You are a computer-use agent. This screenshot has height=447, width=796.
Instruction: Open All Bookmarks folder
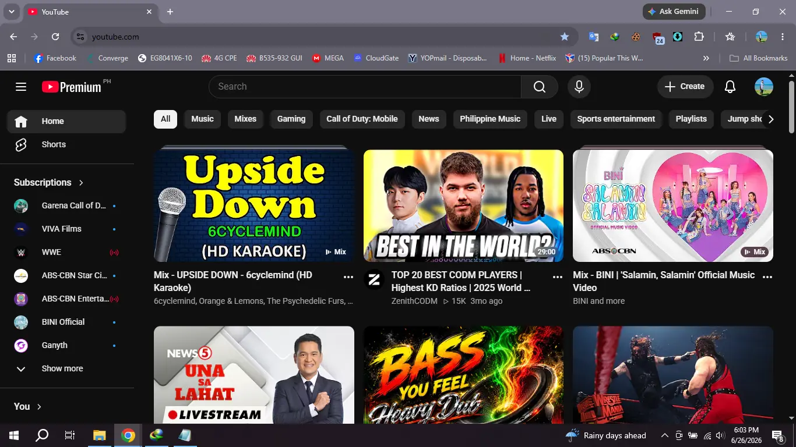pyautogui.click(x=758, y=58)
